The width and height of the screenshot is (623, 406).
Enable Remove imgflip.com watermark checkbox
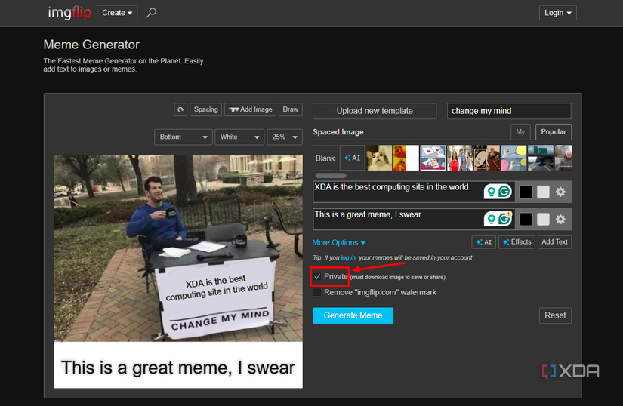point(317,293)
